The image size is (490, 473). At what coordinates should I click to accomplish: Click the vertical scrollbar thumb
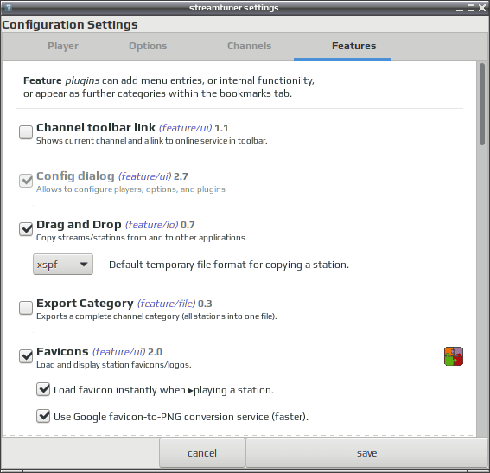482,104
